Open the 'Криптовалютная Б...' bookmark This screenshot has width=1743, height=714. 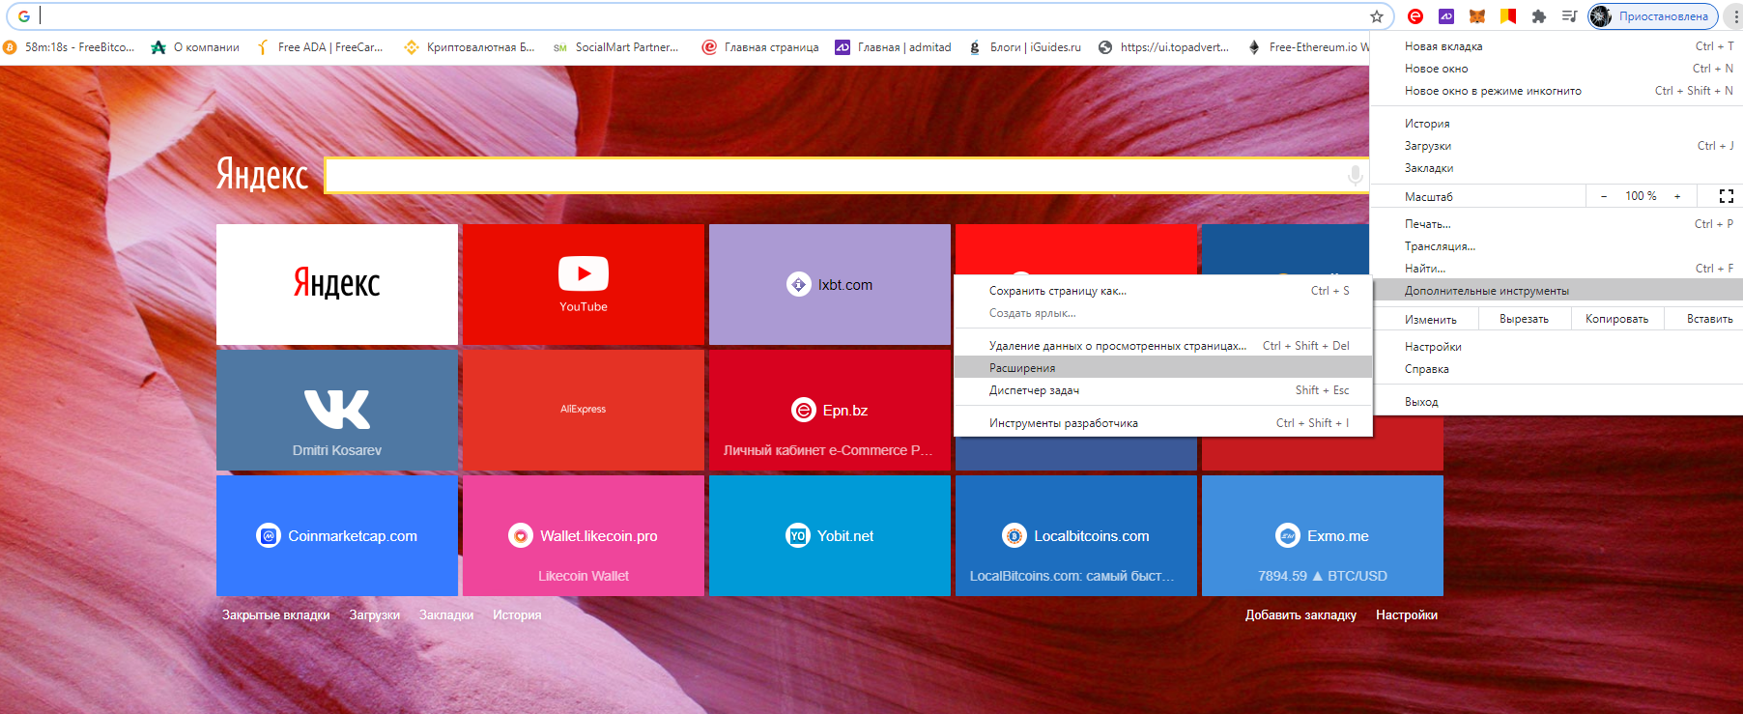470,47
